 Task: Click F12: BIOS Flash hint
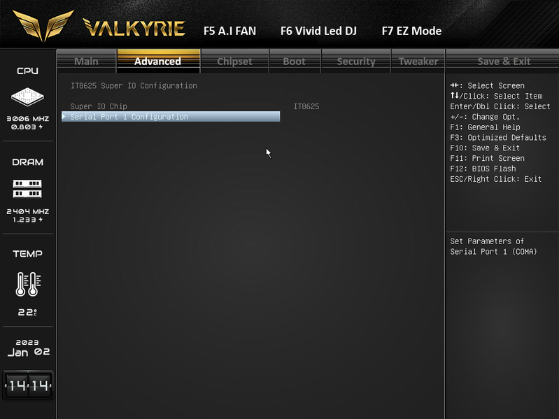tap(483, 169)
